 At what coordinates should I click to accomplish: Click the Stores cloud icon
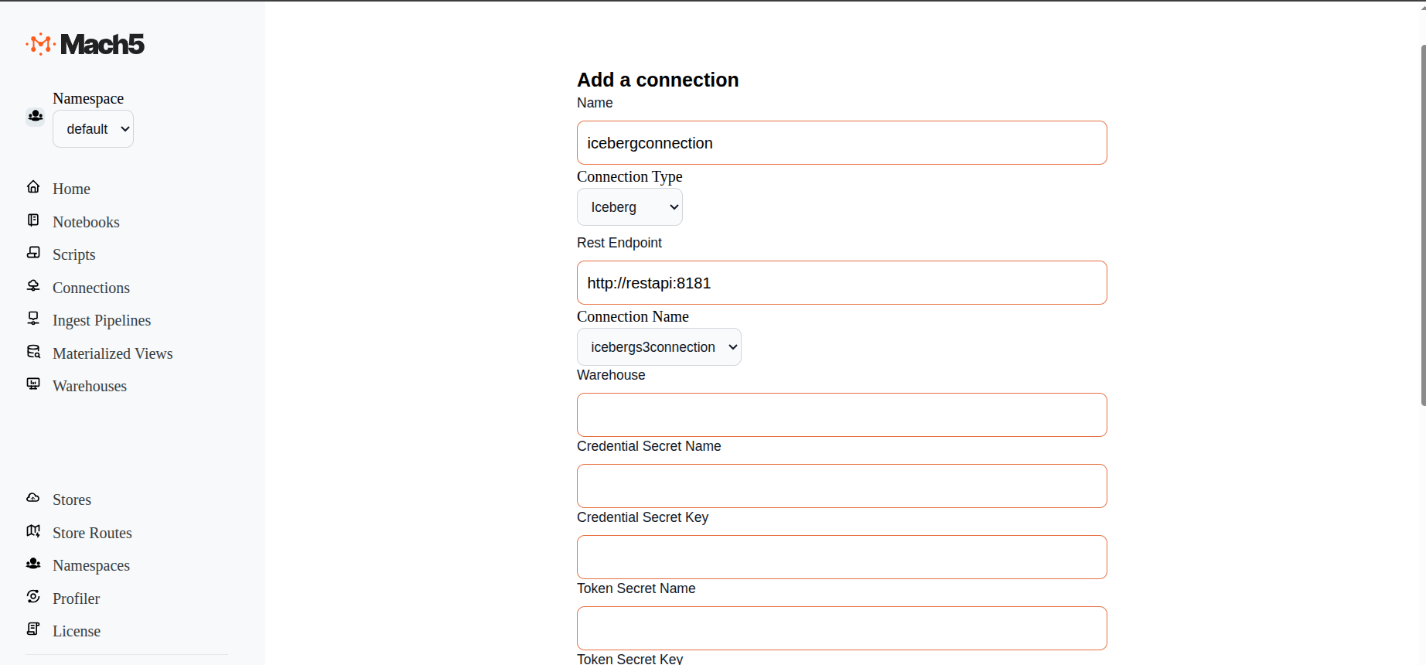tap(33, 498)
